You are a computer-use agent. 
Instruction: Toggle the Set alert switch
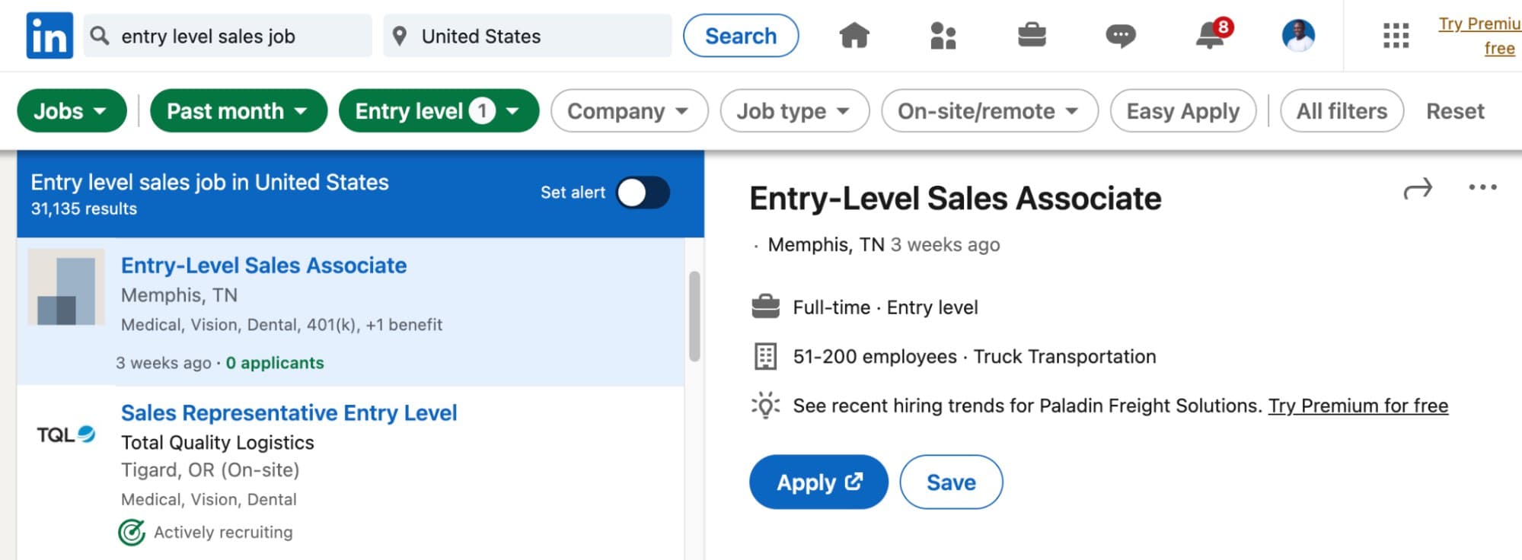(643, 192)
